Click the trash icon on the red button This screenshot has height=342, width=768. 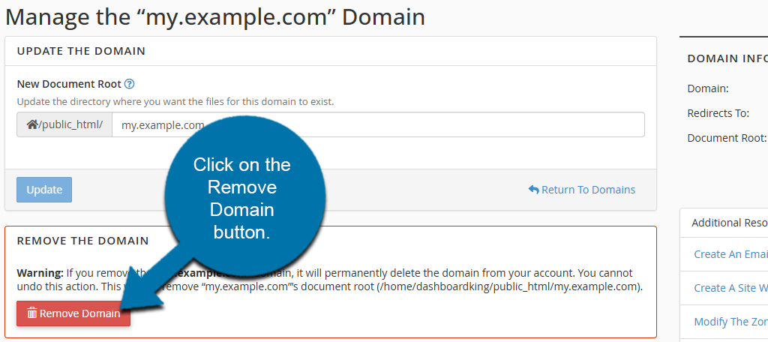[x=32, y=313]
